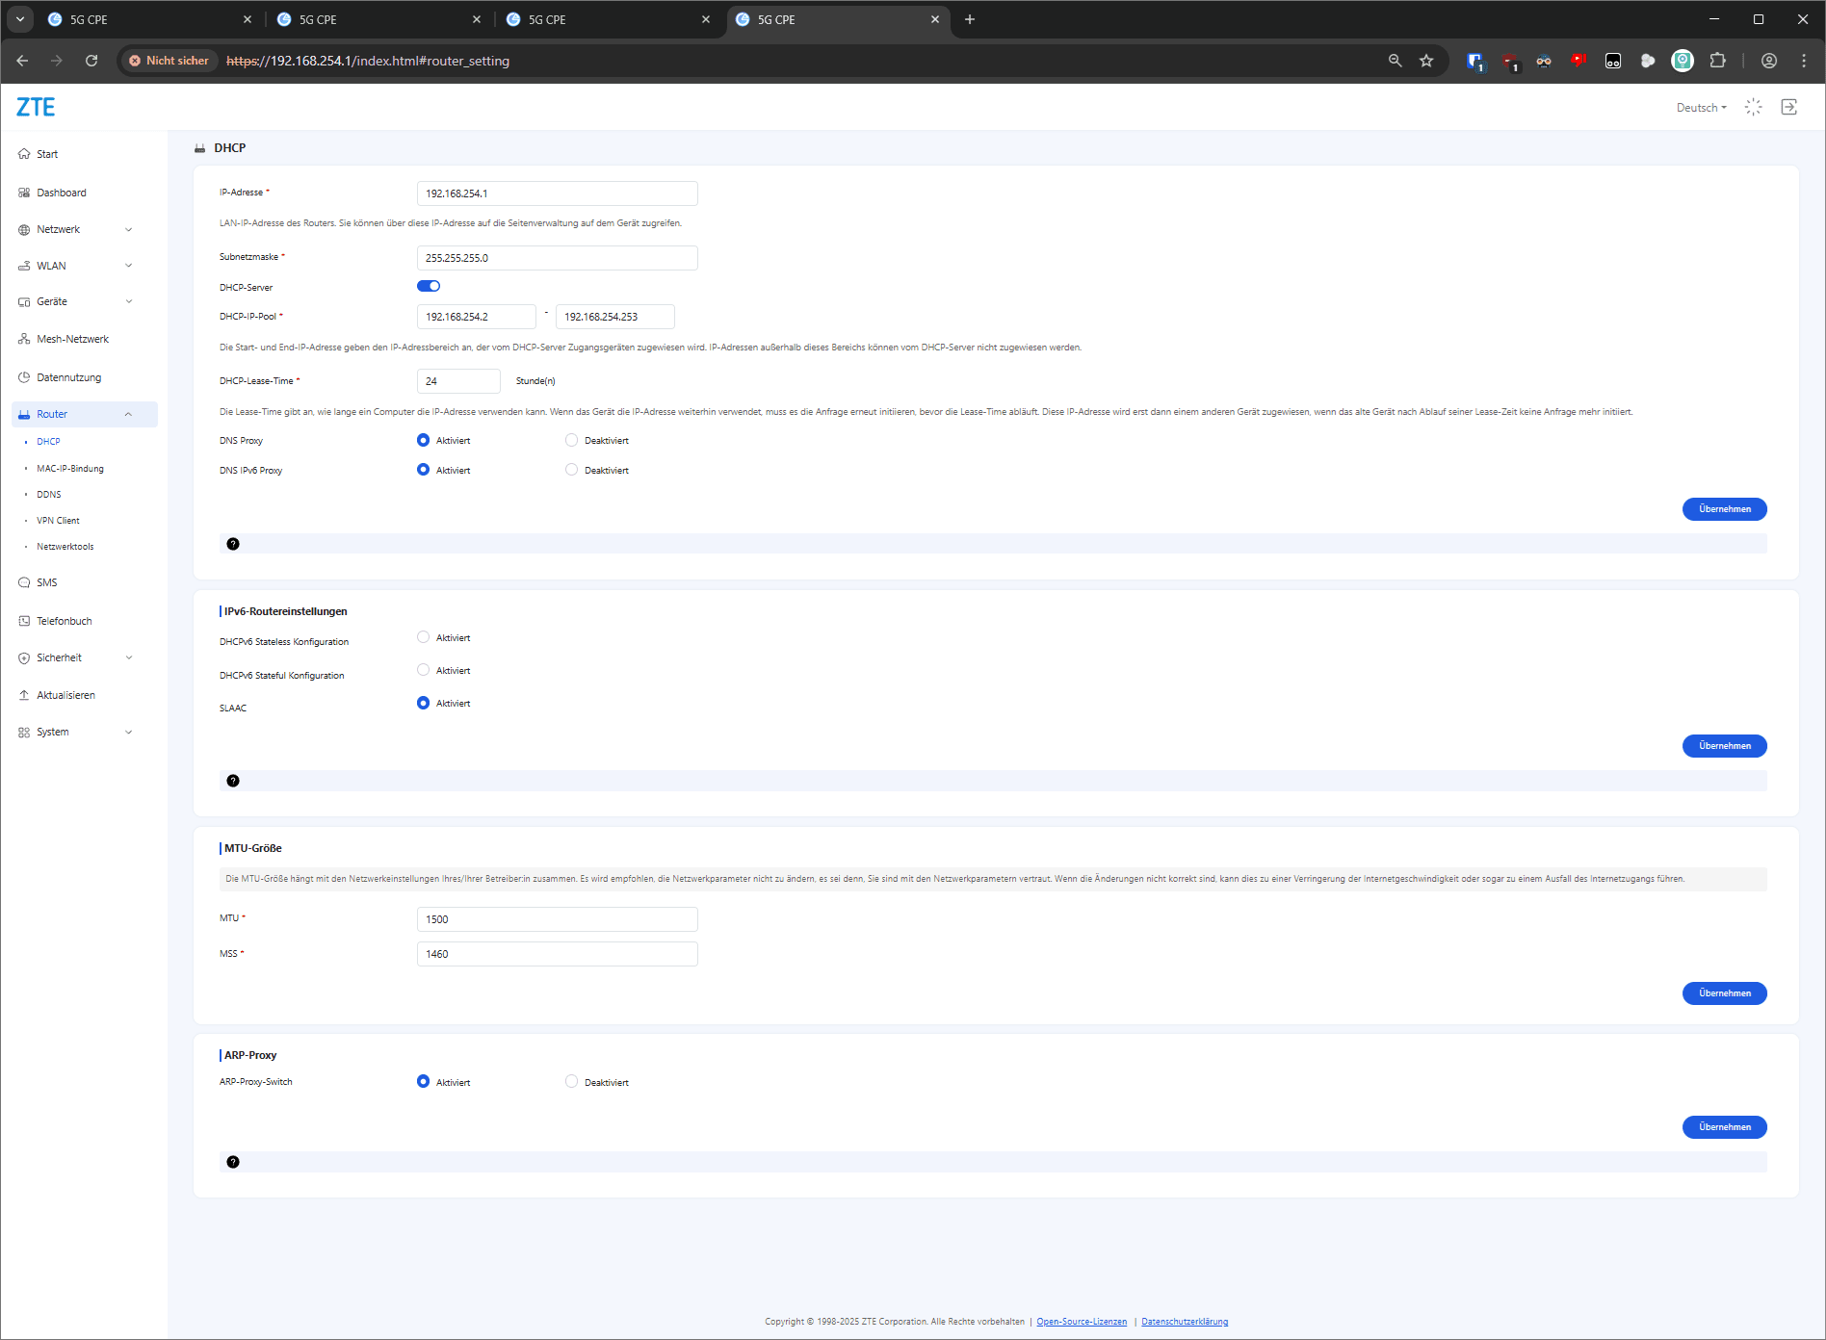1826x1340 pixels.
Task: Click help icon under IPv6-Routereinstellungen
Action: (x=233, y=781)
